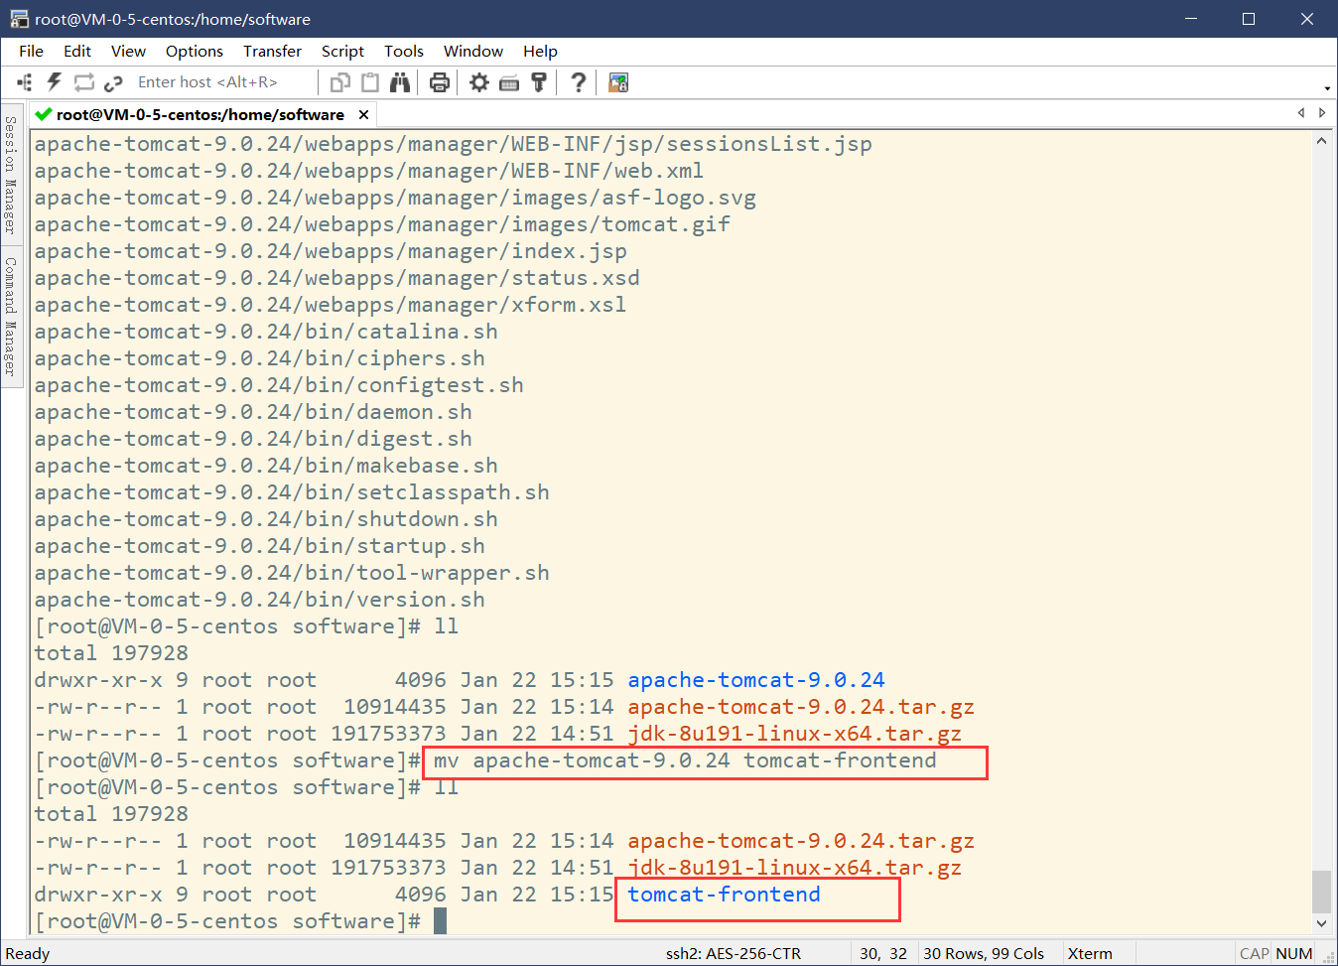1338x966 pixels.
Task: Click the cursor position '30, 32' status
Action: 883,953
